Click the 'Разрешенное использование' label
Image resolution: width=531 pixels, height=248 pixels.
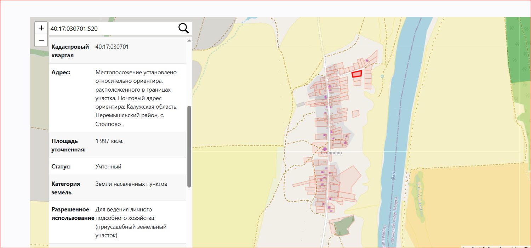[x=73, y=214]
